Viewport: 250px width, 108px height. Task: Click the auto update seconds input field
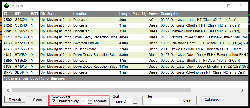[x=85, y=101]
